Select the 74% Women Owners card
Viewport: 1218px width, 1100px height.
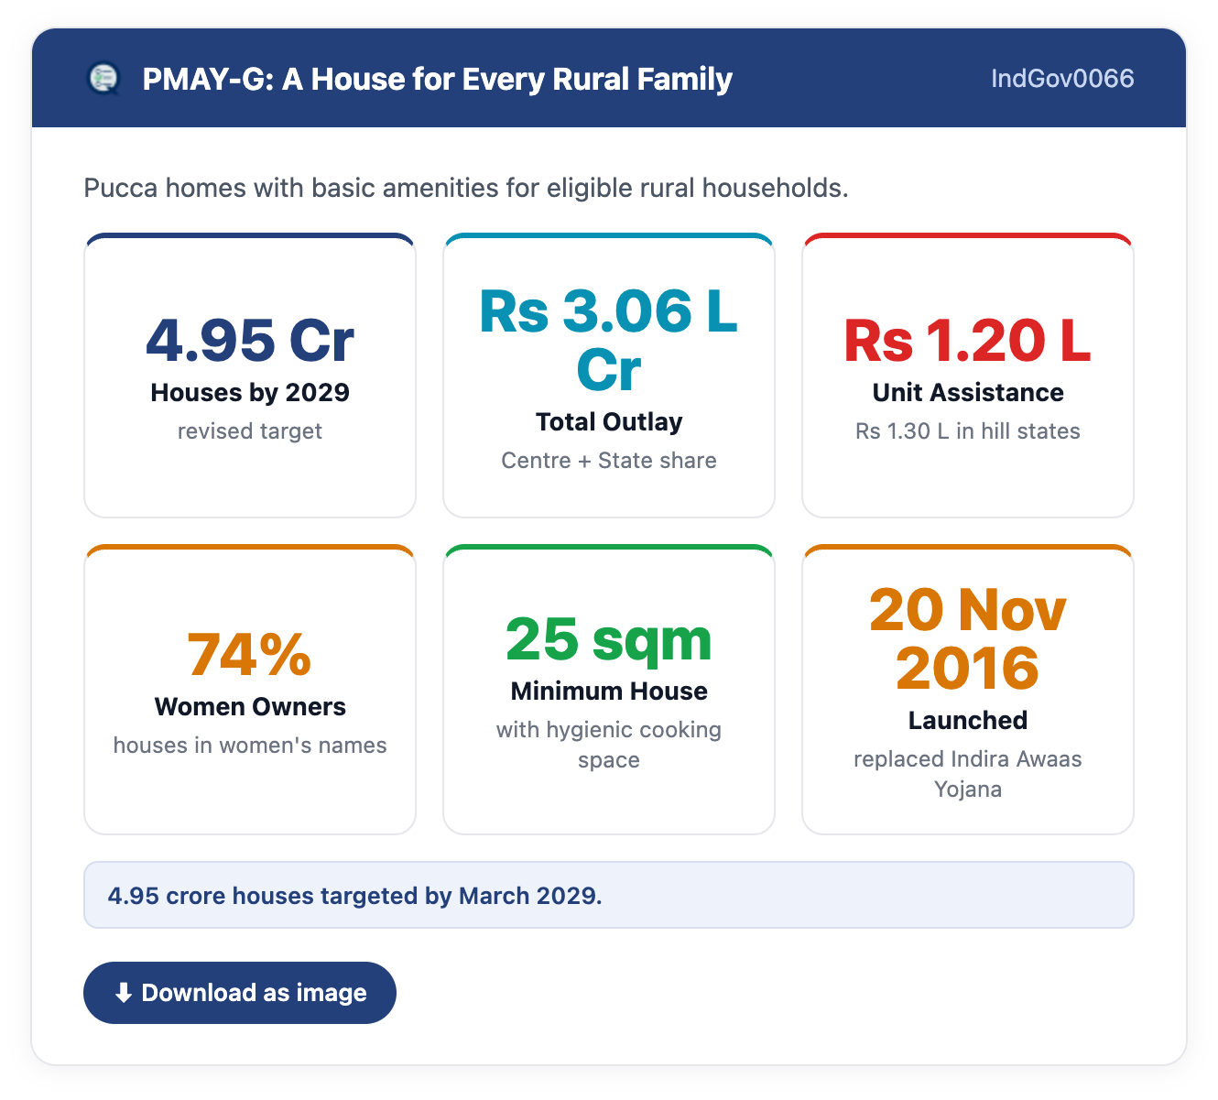pos(250,690)
